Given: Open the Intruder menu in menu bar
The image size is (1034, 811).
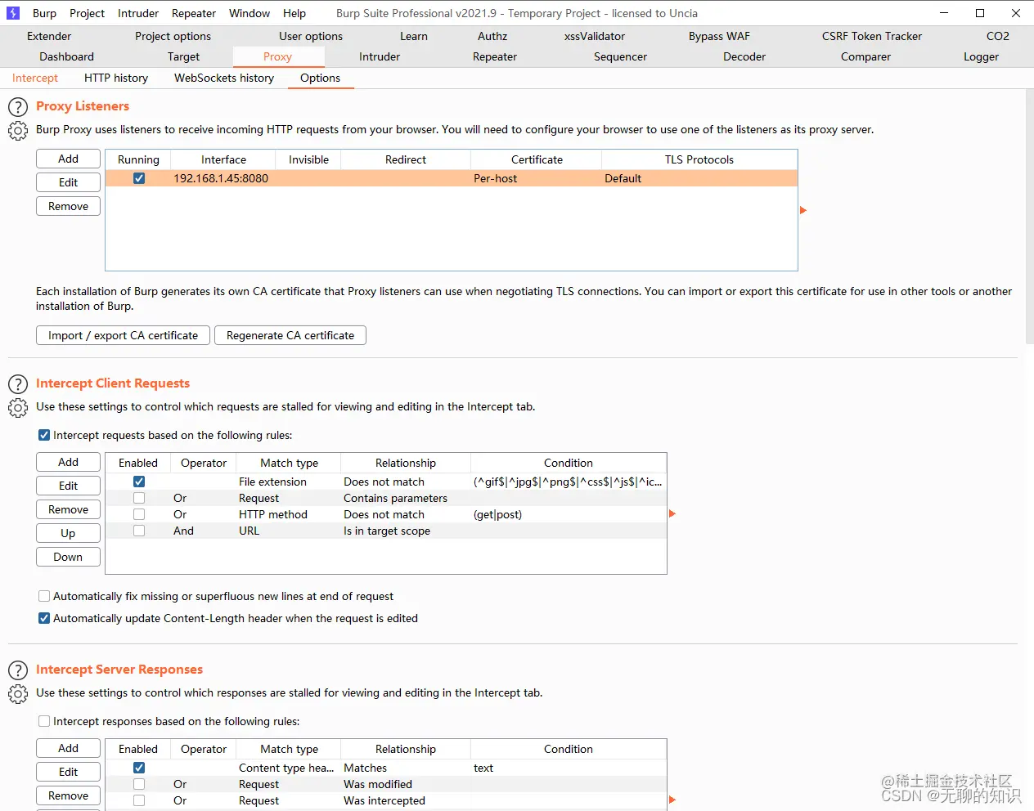Looking at the screenshot, I should (x=138, y=13).
